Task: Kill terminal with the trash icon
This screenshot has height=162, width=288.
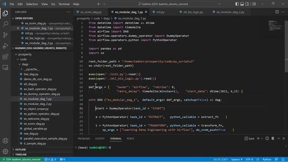Action: tap(273, 139)
